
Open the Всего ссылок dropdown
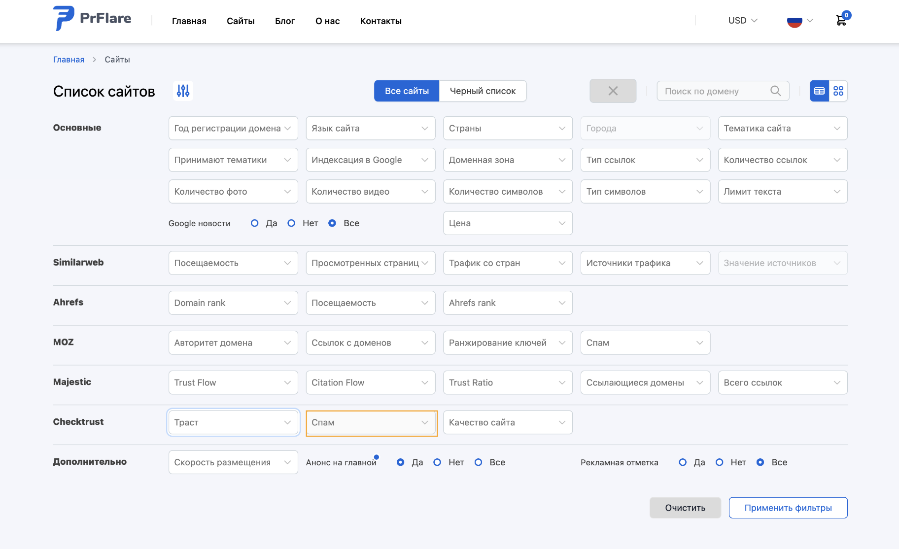point(783,382)
